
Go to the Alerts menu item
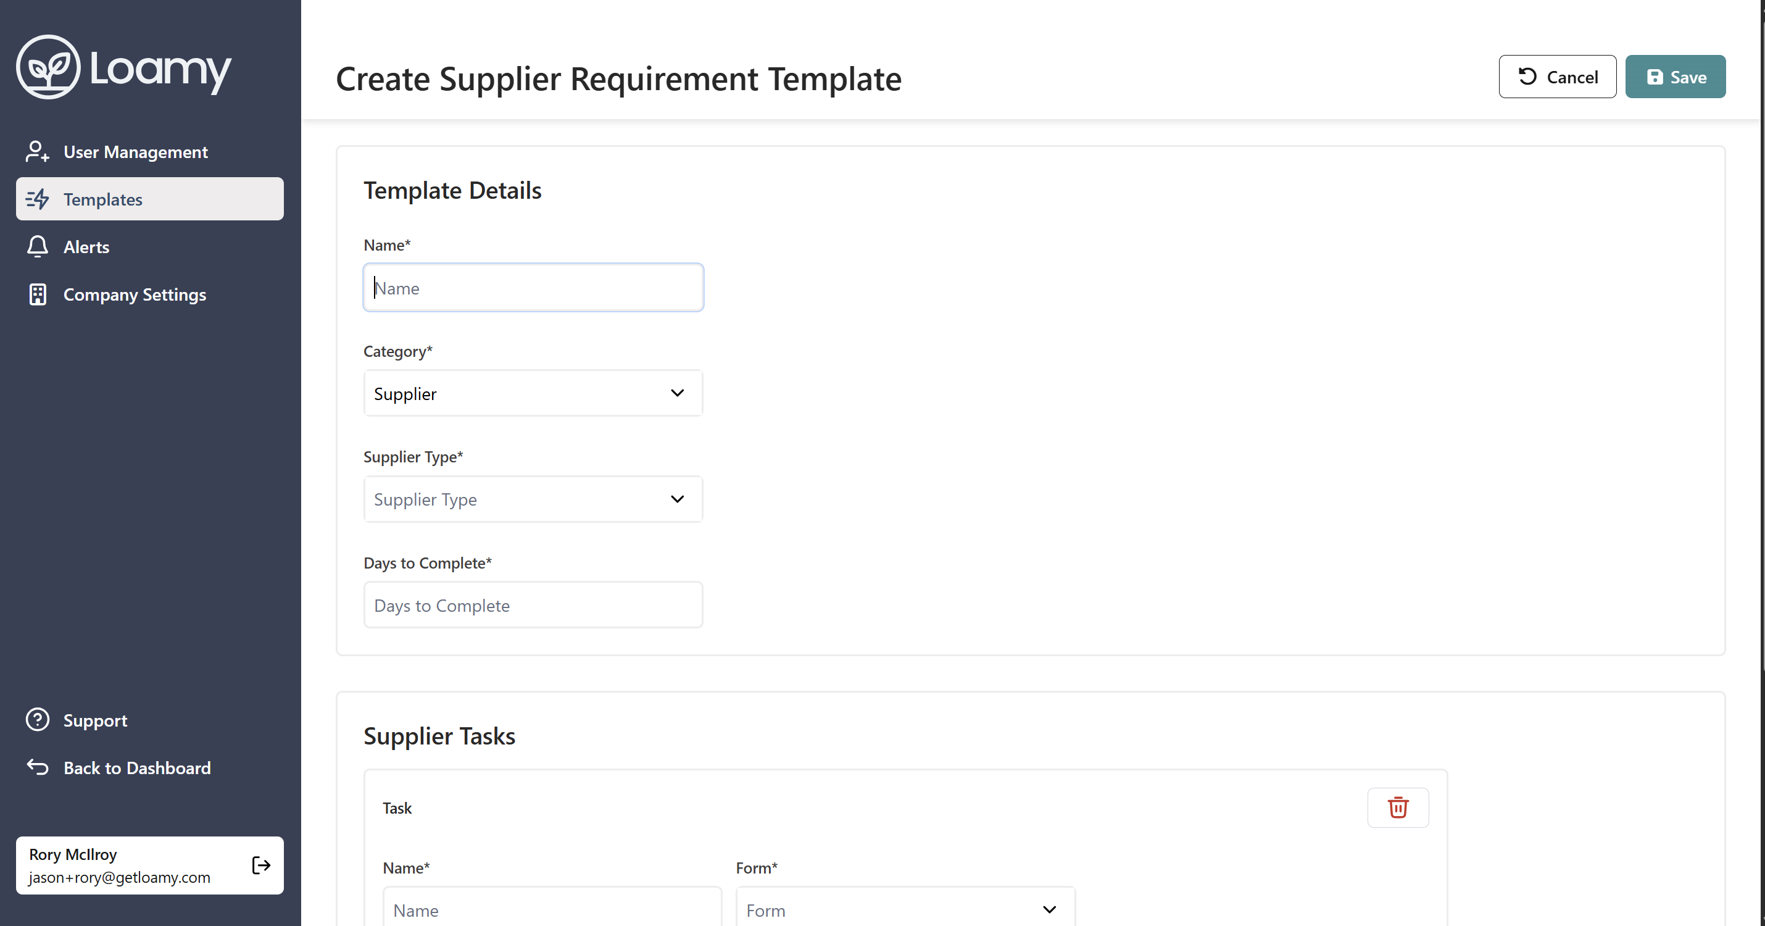pos(86,247)
